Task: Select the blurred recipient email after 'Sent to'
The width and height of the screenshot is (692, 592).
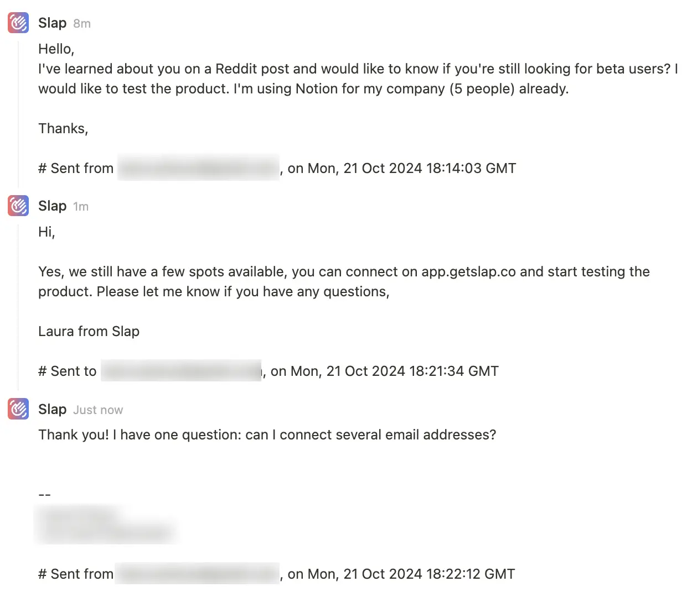Action: click(x=181, y=371)
